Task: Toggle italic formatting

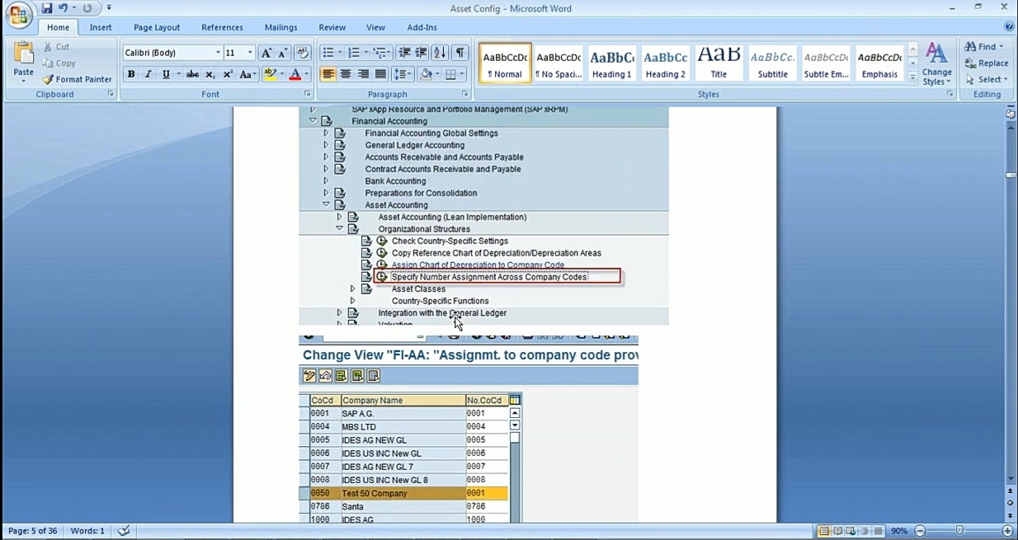Action: coord(148,74)
